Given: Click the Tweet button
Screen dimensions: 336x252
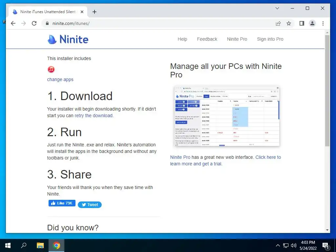Looking at the screenshot, I should tap(90, 205).
